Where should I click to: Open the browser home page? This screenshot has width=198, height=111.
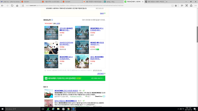(x=17, y=5)
